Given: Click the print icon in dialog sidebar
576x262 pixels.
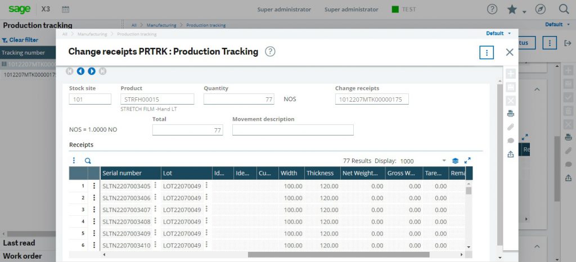Looking at the screenshot, I should pos(511,114).
